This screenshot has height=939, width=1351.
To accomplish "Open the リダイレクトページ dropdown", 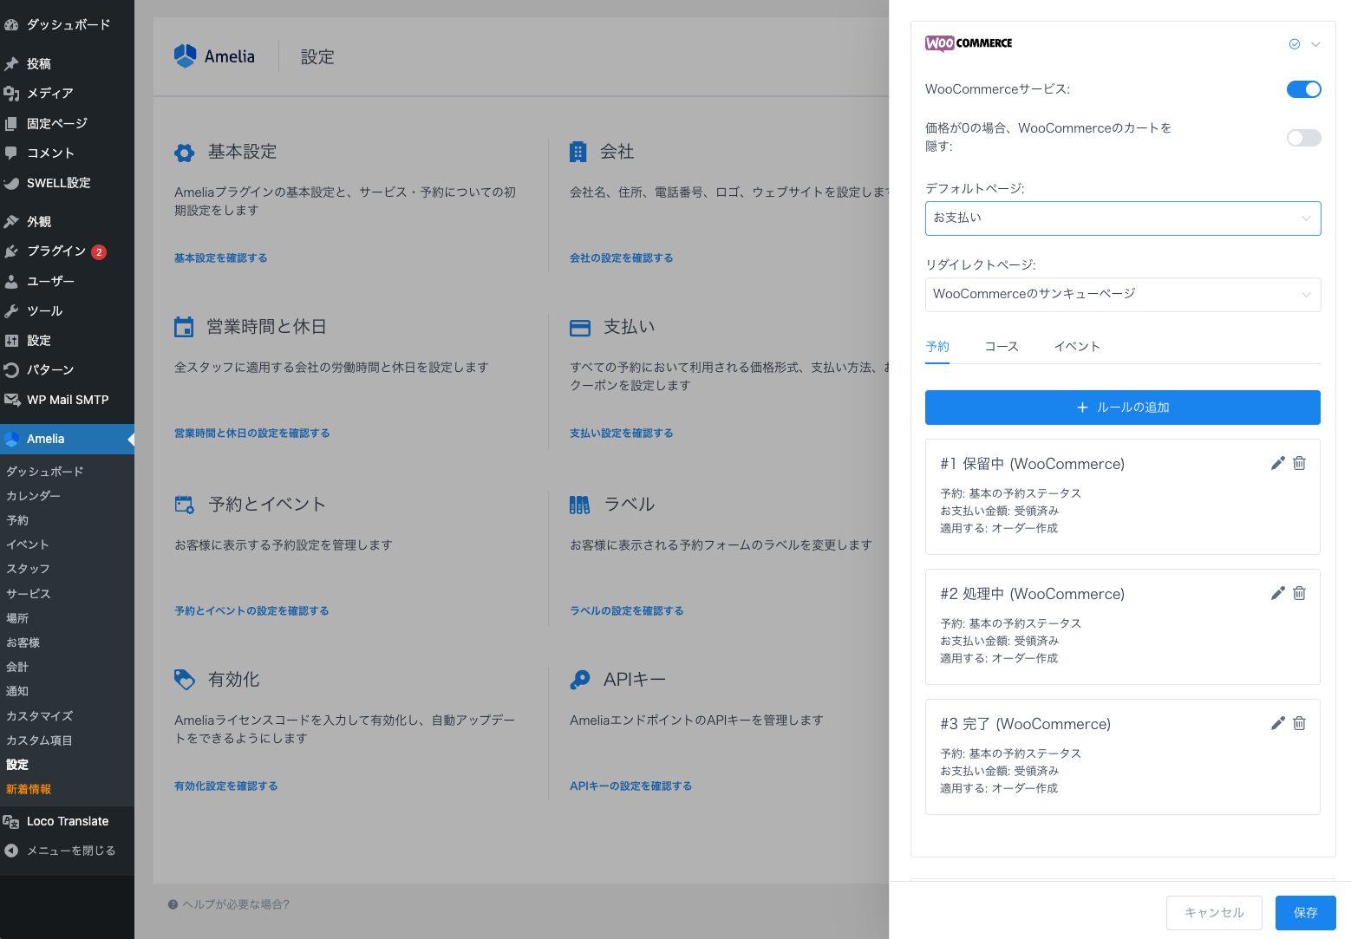I will point(1122,295).
